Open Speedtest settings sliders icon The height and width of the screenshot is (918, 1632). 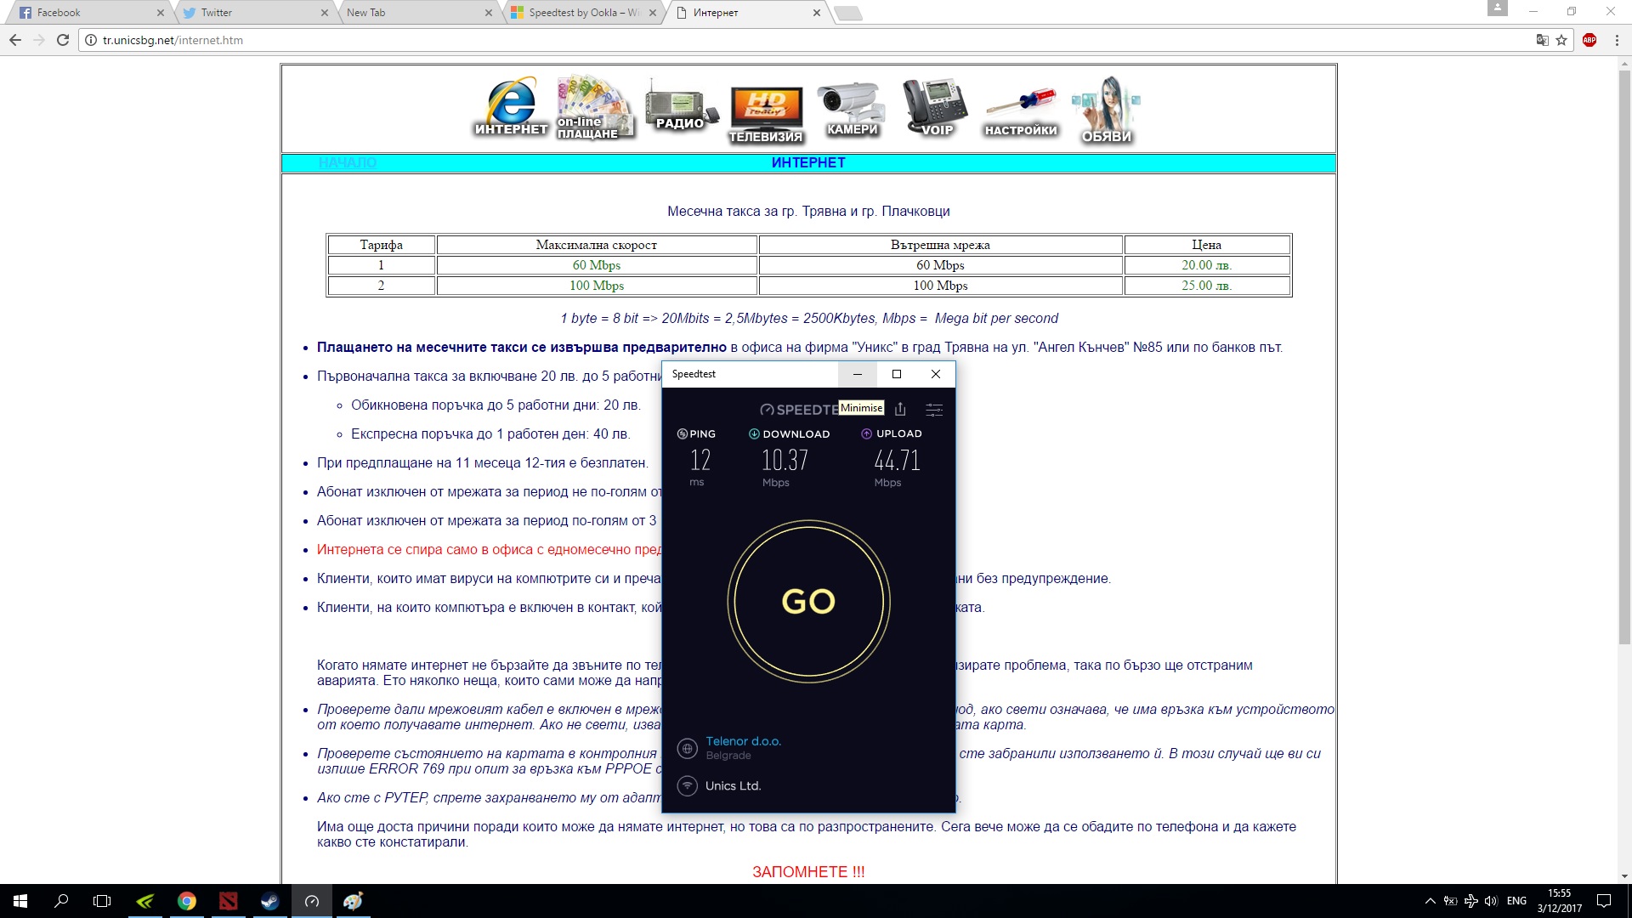click(934, 410)
